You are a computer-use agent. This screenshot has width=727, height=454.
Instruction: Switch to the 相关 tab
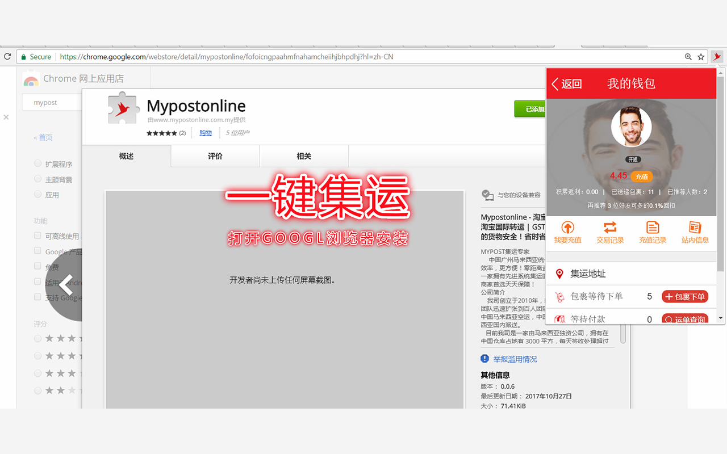click(304, 156)
